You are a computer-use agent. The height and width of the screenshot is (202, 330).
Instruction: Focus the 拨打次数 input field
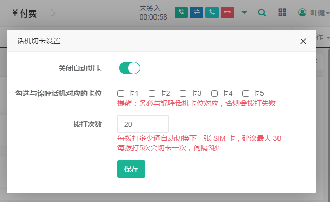(x=143, y=124)
